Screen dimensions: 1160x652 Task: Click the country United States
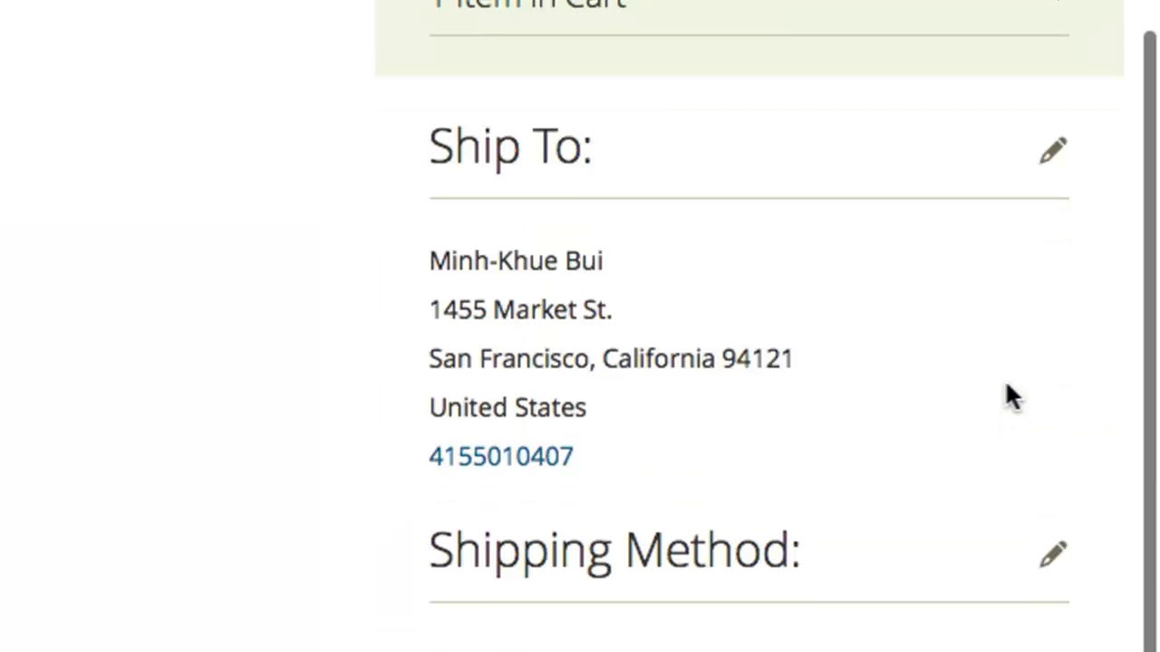[x=507, y=407]
